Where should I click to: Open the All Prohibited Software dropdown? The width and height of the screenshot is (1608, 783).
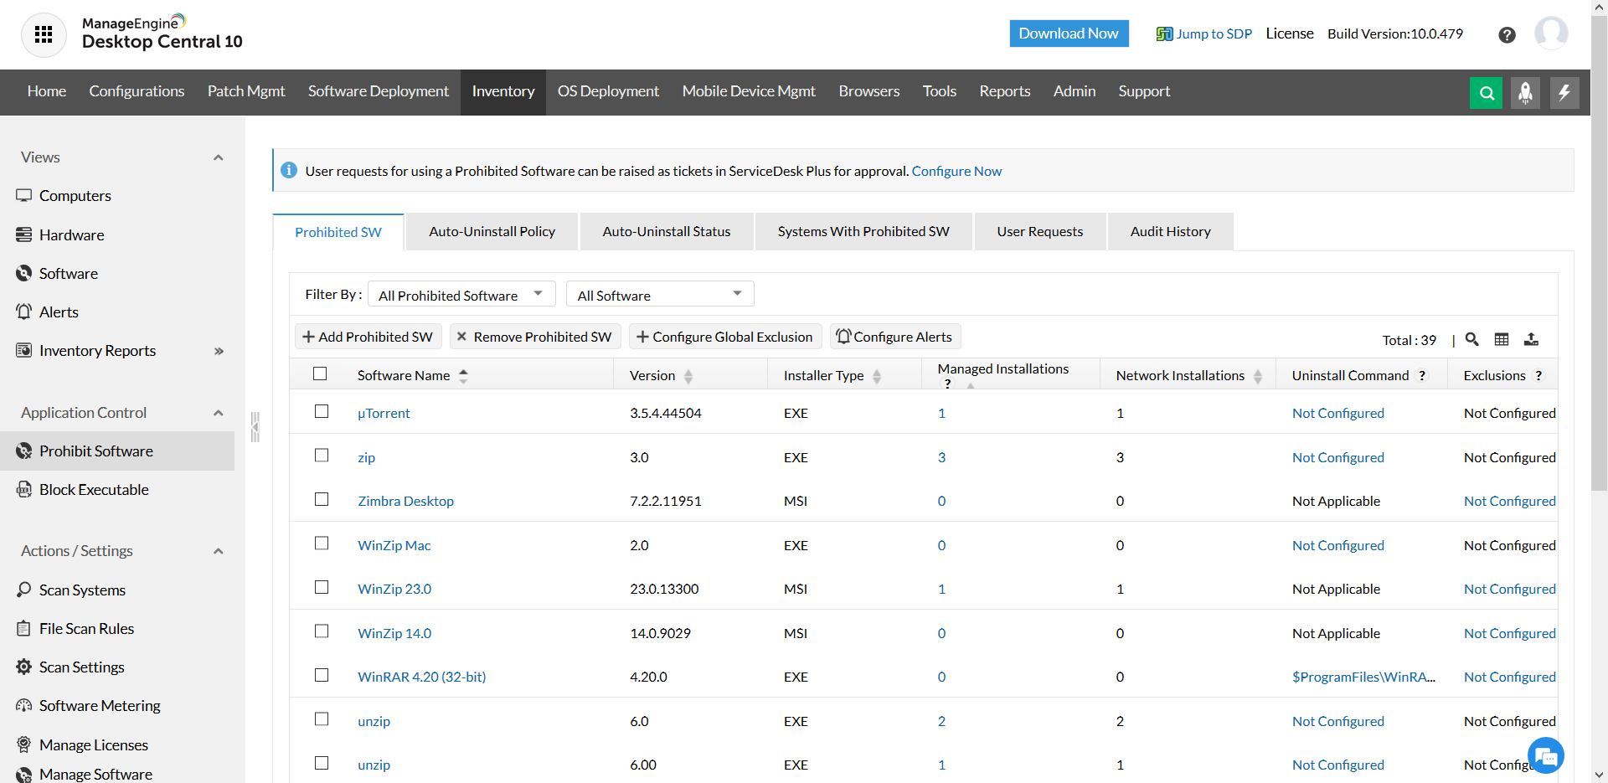pos(461,295)
